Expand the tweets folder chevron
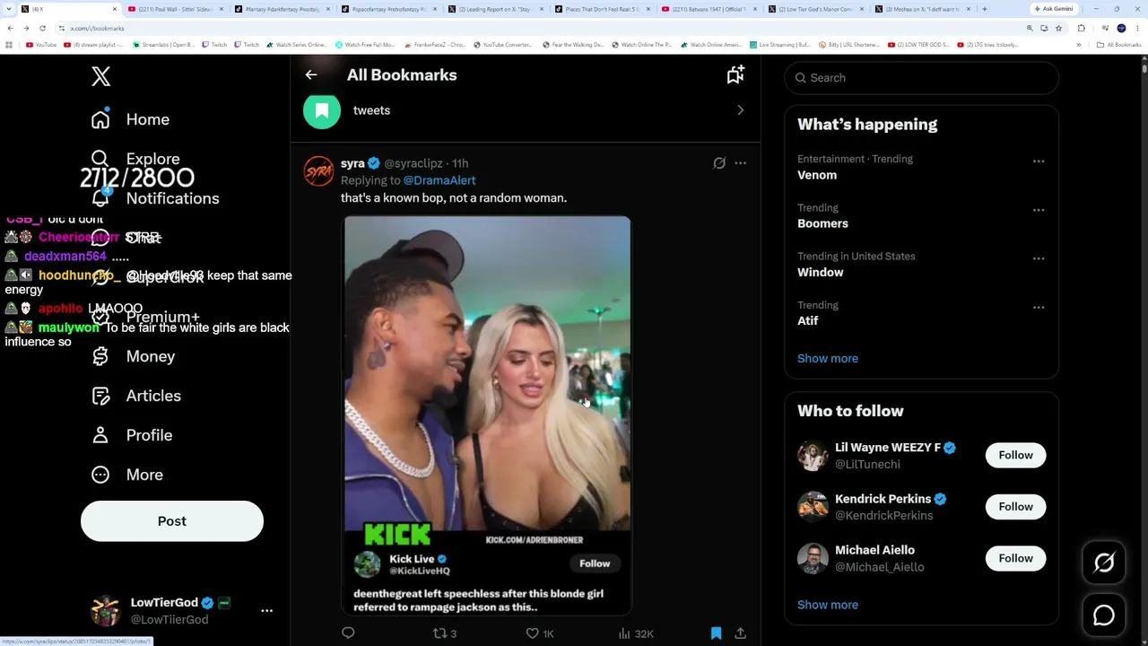Screen dimensions: 1148x646 pyautogui.click(x=740, y=110)
